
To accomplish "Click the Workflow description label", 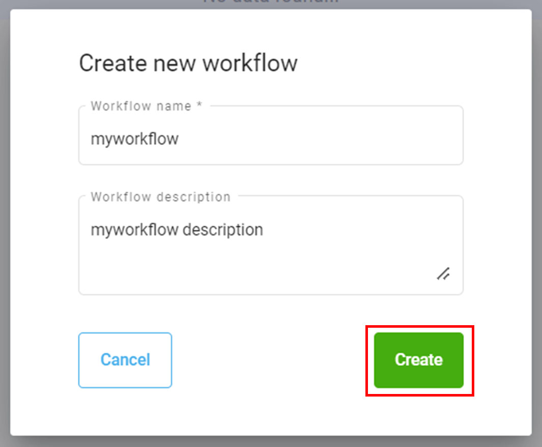I will pyautogui.click(x=160, y=197).
